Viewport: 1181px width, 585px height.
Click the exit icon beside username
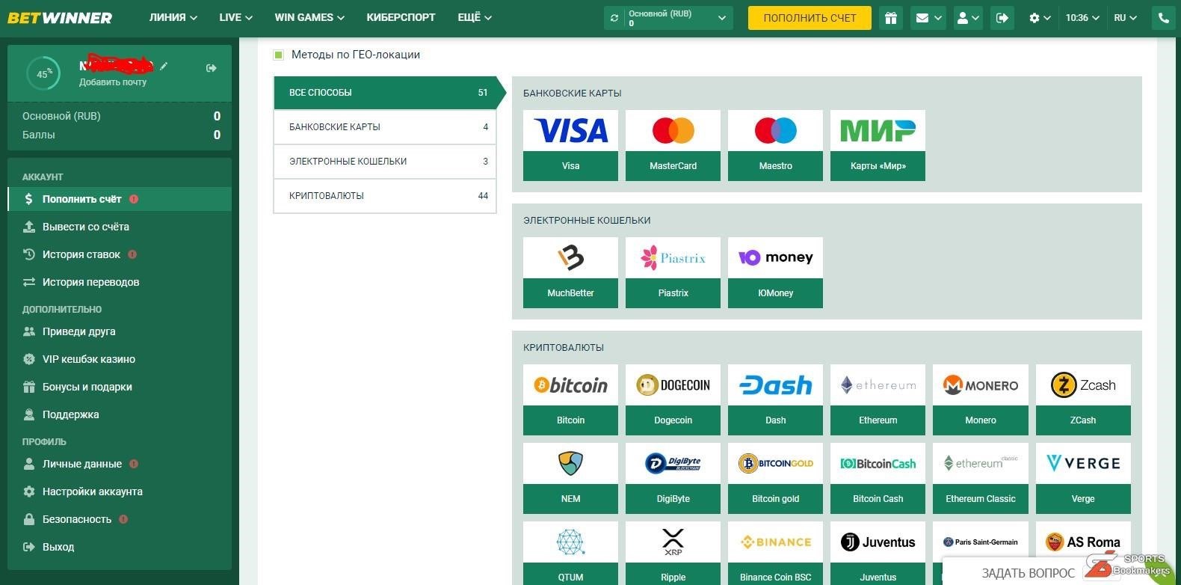click(x=212, y=68)
